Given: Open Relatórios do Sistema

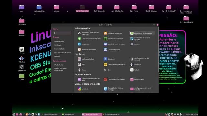Looking at the screenshot, I should [x=87, y=49].
